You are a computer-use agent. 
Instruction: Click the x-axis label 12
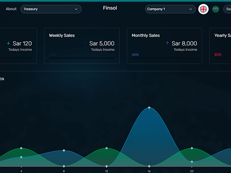pyautogui.click(x=107, y=171)
